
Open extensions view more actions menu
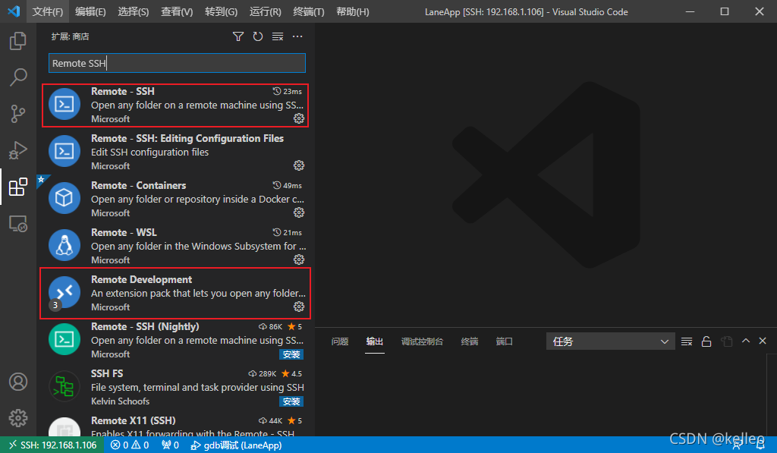(297, 36)
